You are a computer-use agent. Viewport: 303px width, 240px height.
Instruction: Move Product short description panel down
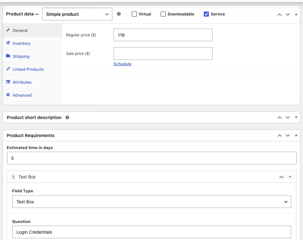click(288, 117)
